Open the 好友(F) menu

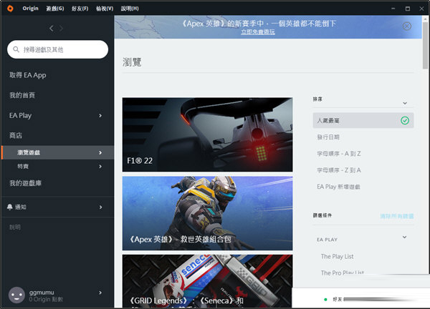(x=80, y=7)
